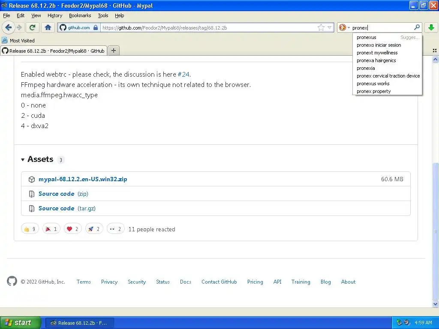Viewport: 439px width, 329px height.
Task: Select the Release 68.12.2b GitHub tab
Action: coord(54,51)
